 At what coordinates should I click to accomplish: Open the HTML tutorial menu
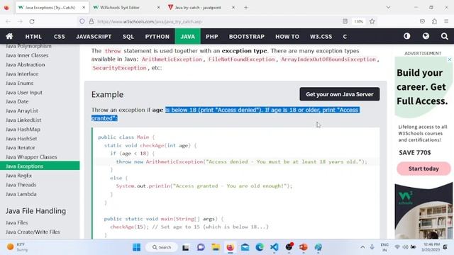[x=33, y=37]
